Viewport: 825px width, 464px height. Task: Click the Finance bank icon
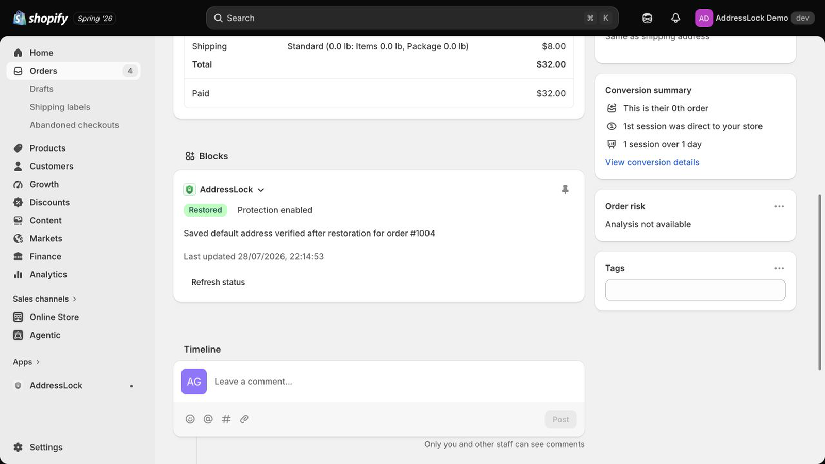pyautogui.click(x=18, y=256)
